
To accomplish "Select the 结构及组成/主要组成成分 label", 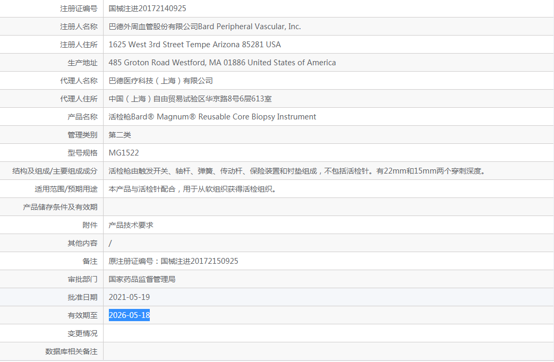I will coord(55,171).
